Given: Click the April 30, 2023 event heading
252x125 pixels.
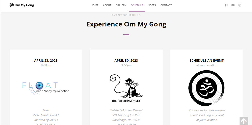Looking at the screenshot, I should pyautogui.click(x=126, y=60).
